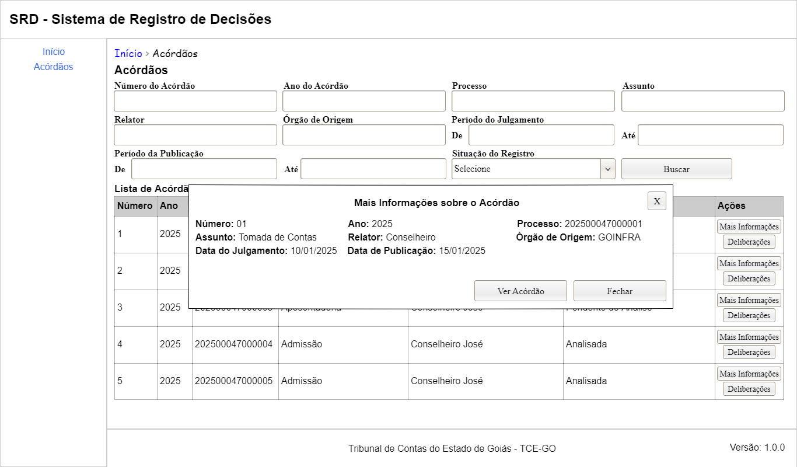Set Período do Julgamento start date field
This screenshot has height=467, width=797.
tap(541, 135)
